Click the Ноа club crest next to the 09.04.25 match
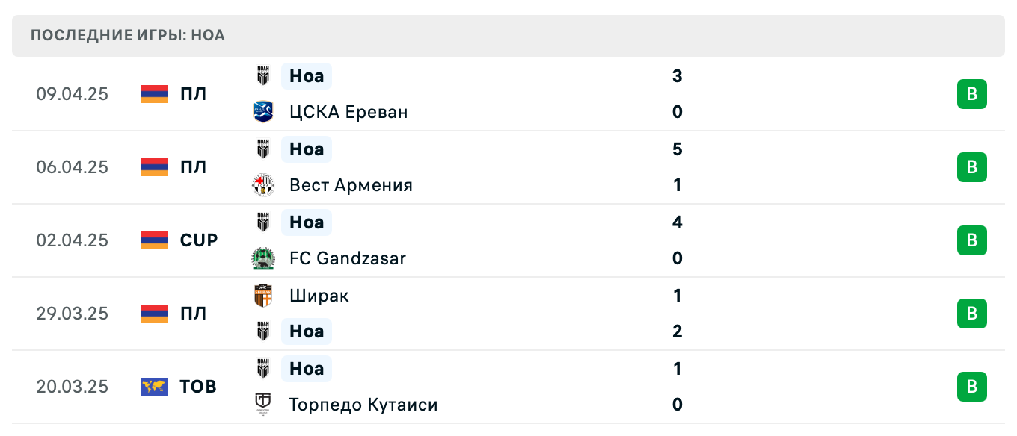Screen dimensions: 1017x436 (262, 75)
